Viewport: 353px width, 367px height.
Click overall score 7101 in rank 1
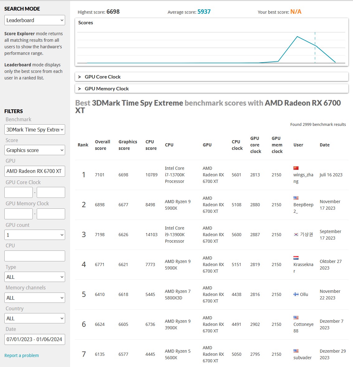coord(99,175)
